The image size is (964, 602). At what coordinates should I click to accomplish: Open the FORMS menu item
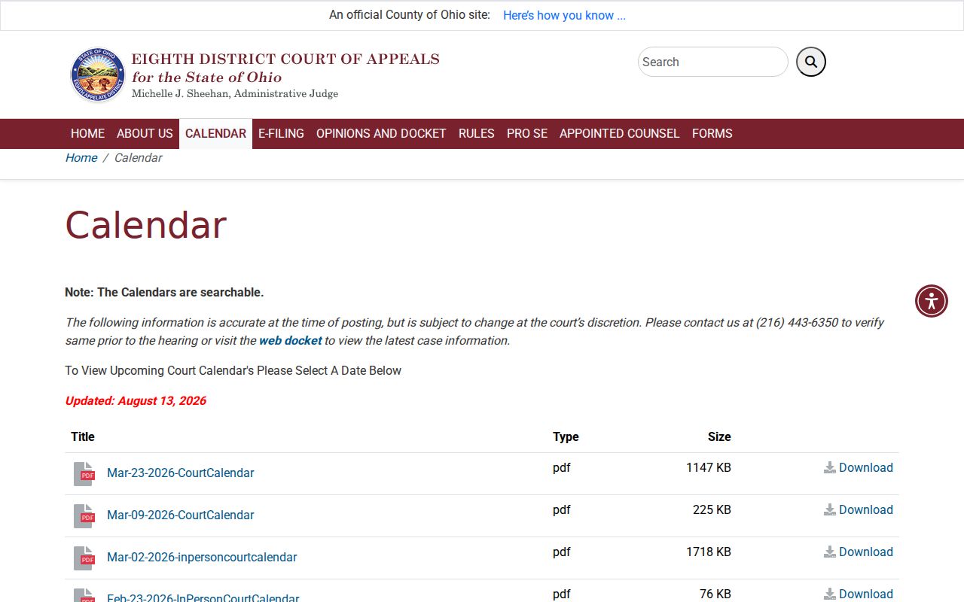point(712,133)
